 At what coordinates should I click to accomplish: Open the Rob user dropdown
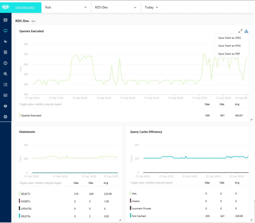pyautogui.click(x=66, y=7)
